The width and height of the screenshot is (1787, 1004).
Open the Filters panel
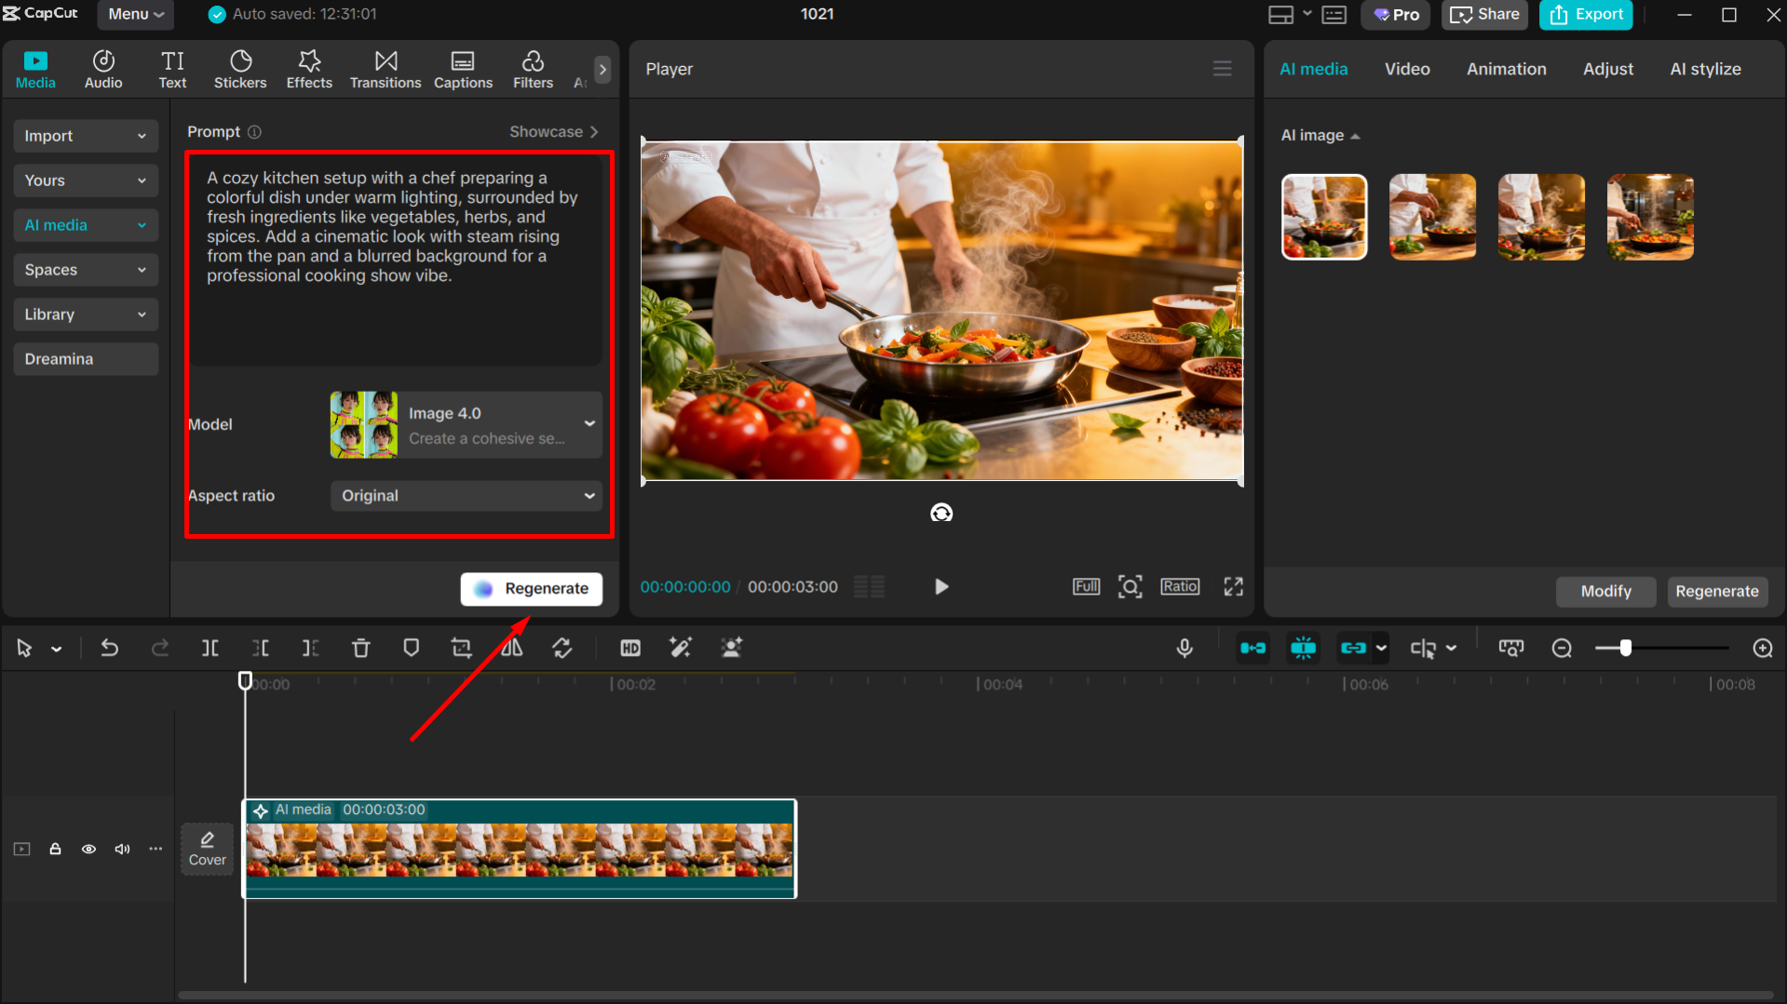click(532, 68)
